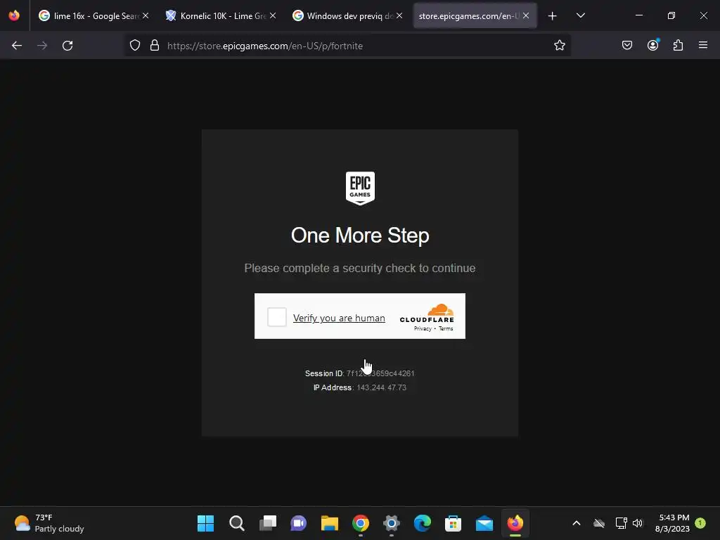Open the Firefox application hamburger menu
The height and width of the screenshot is (540, 720).
point(703,45)
